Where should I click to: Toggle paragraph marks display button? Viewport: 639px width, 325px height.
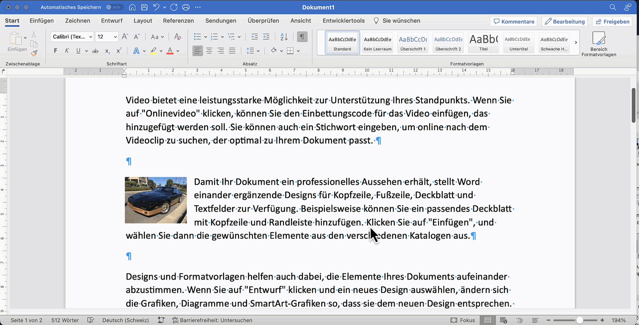[302, 37]
